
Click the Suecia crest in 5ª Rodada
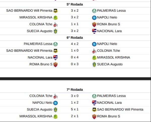56,31
